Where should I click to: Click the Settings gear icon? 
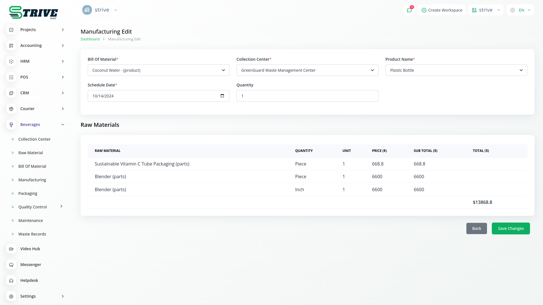[x=11, y=296]
